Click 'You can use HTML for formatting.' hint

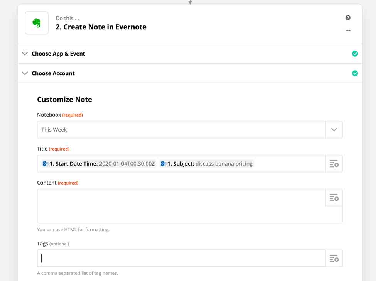(73, 229)
